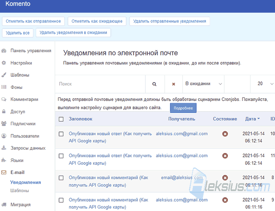
Task: Click the download icon next to Запросы данных
Action: click(x=4, y=148)
